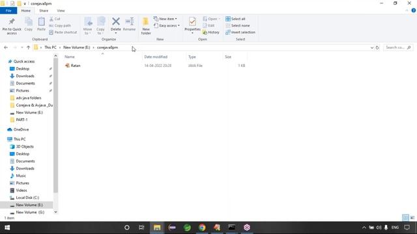Open address bar history dropdown

tap(372, 47)
